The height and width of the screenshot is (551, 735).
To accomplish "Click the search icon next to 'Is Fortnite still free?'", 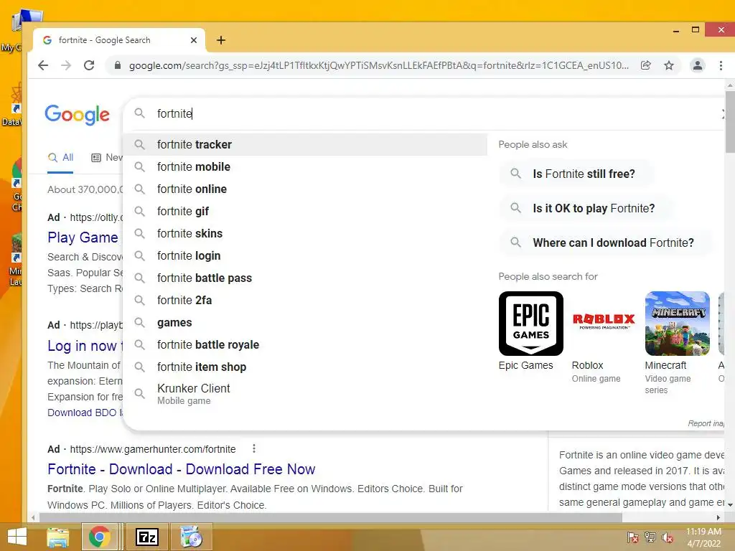I will coord(515,174).
